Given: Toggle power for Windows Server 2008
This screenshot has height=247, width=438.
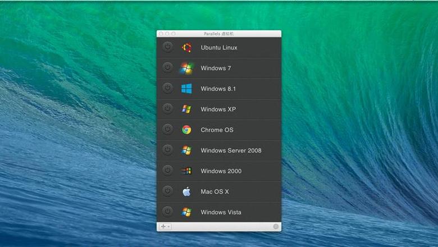Looking at the screenshot, I should [x=167, y=150].
